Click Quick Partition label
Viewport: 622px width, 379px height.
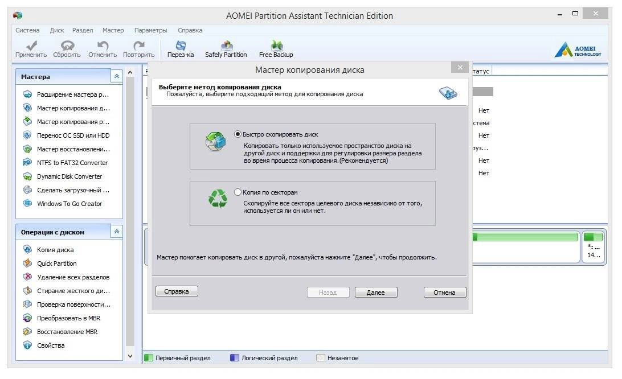pyautogui.click(x=57, y=263)
